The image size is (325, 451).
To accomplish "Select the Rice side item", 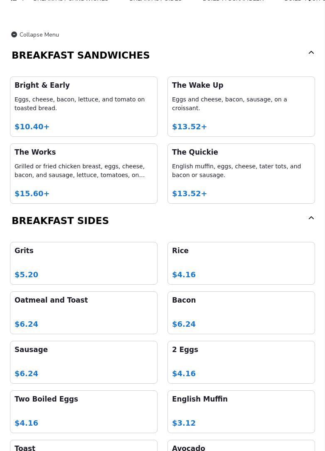I will (241, 263).
